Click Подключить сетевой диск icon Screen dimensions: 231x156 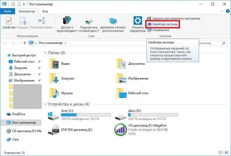coord(89,22)
